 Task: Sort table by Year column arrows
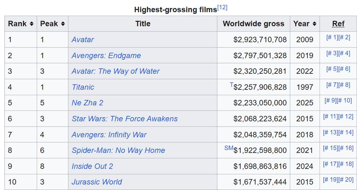point(315,24)
